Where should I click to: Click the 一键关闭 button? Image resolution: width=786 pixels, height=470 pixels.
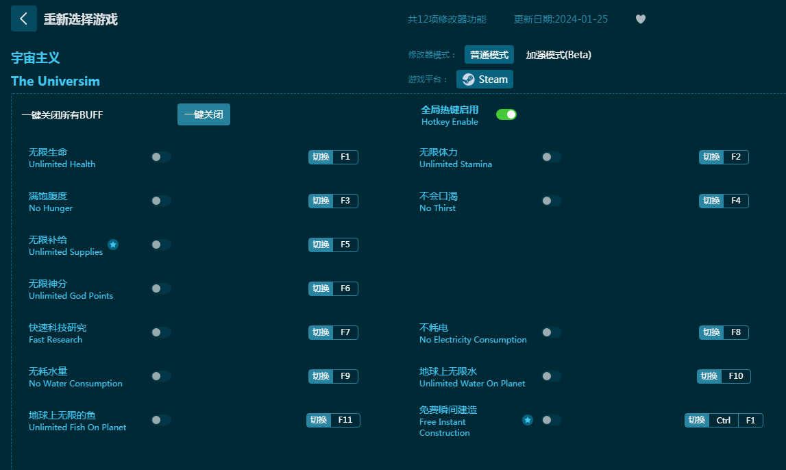click(204, 114)
